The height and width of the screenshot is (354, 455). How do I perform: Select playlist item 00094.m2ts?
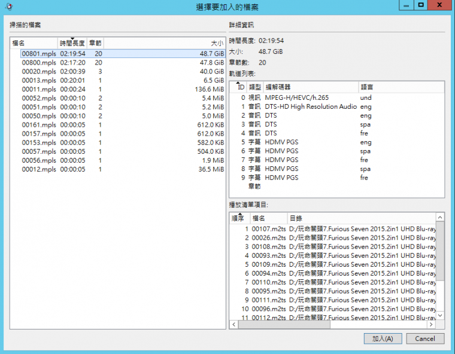[x=333, y=273]
